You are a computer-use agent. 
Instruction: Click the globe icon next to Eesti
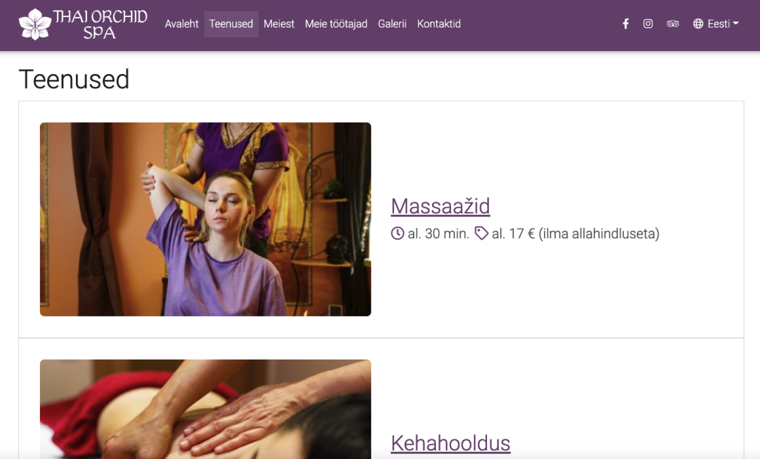(698, 23)
